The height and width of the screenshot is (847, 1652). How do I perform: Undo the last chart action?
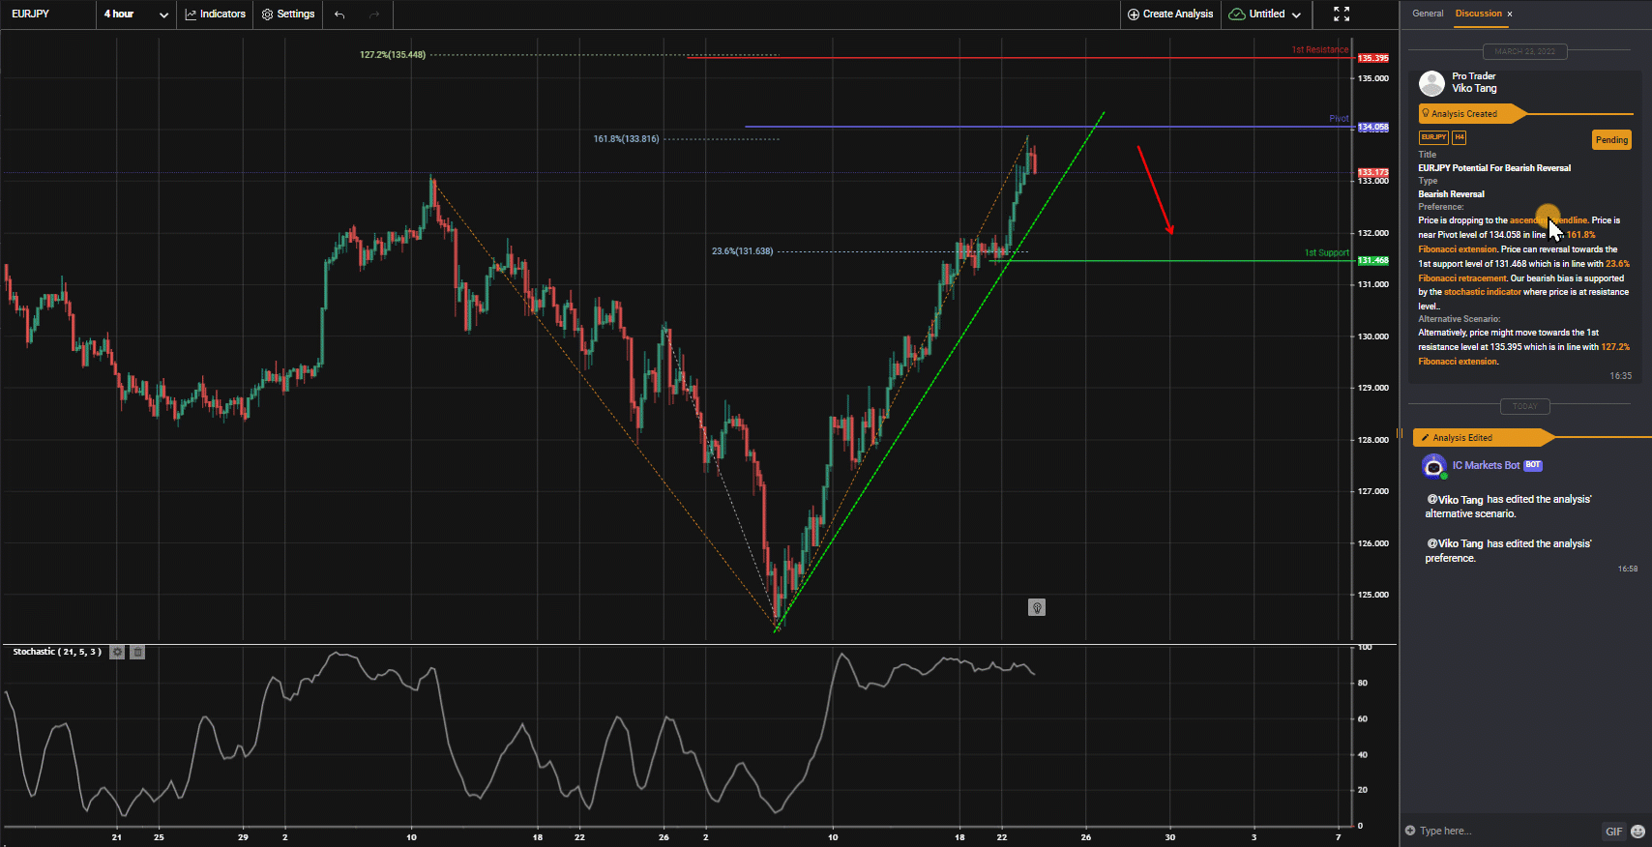pos(339,15)
